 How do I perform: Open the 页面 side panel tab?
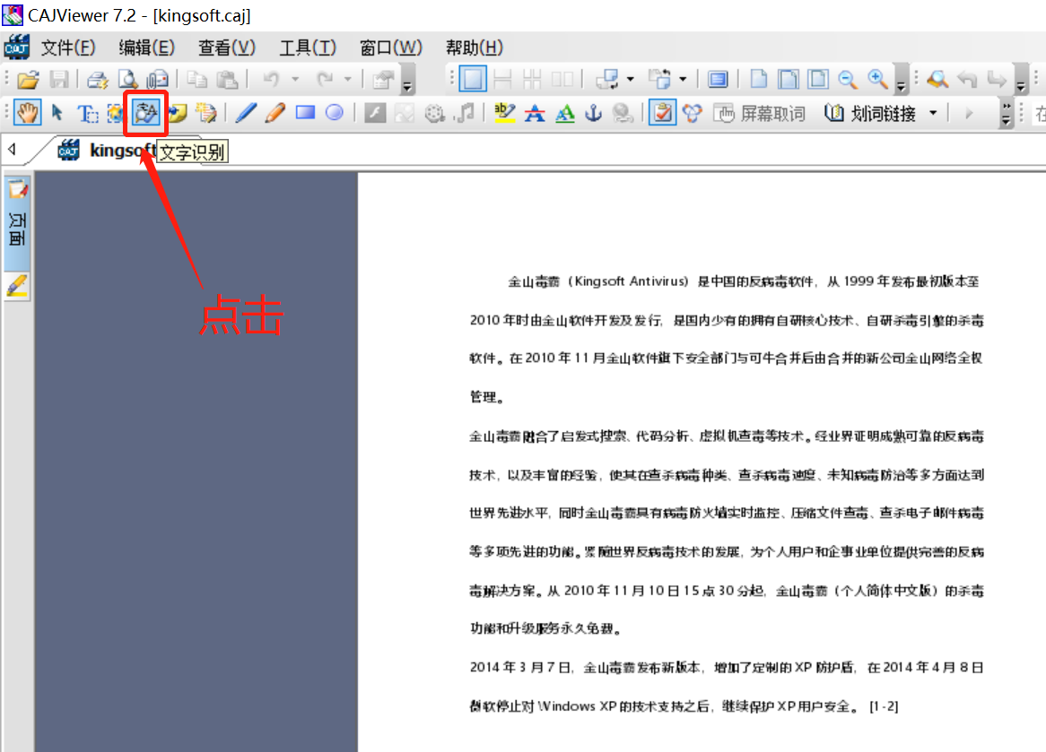point(17,222)
